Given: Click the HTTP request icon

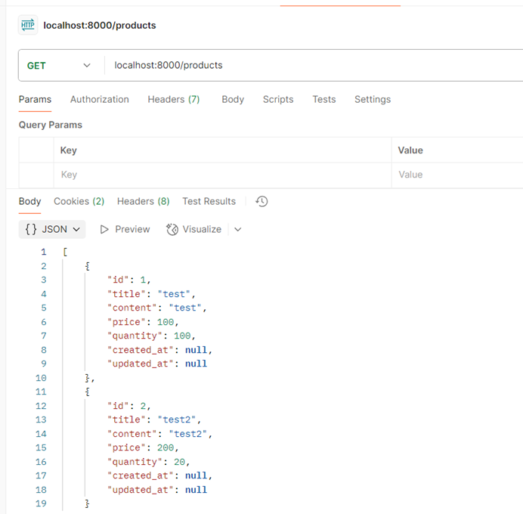Looking at the screenshot, I should (x=28, y=25).
